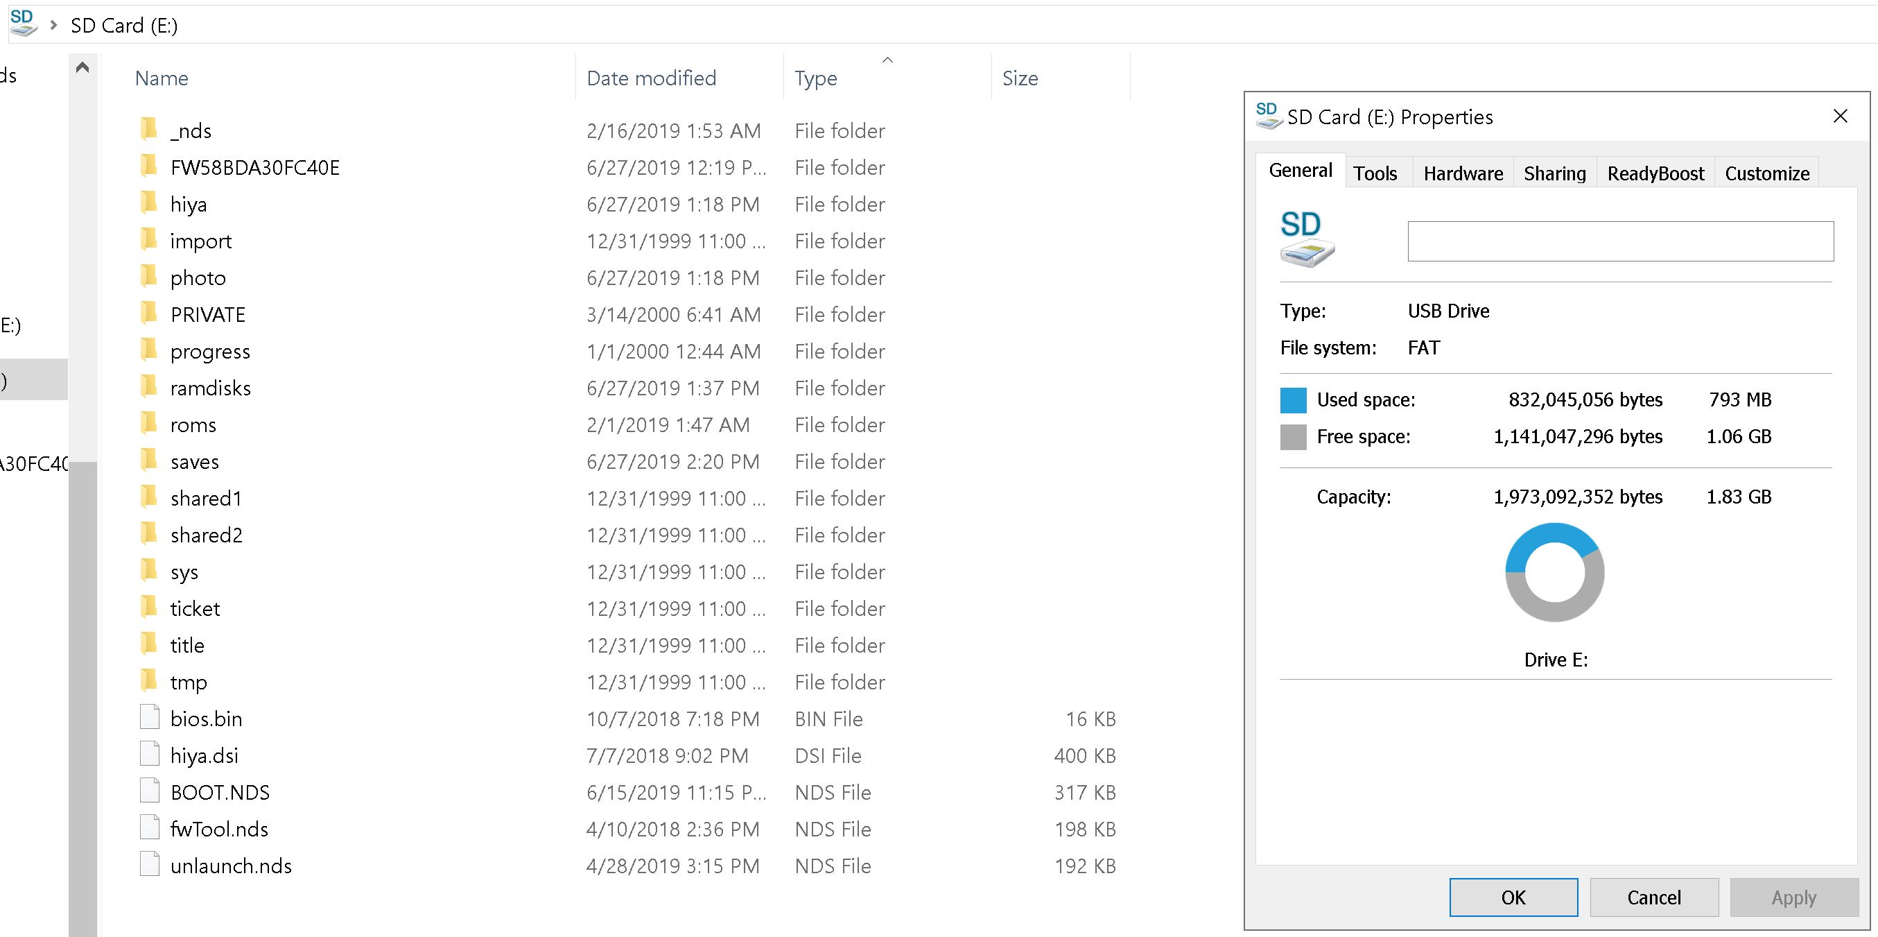Click the roms folder icon
Viewport: 1878px width, 937px height.
click(149, 424)
